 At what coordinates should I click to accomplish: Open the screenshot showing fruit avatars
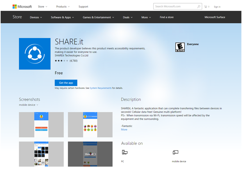click(x=90, y=125)
